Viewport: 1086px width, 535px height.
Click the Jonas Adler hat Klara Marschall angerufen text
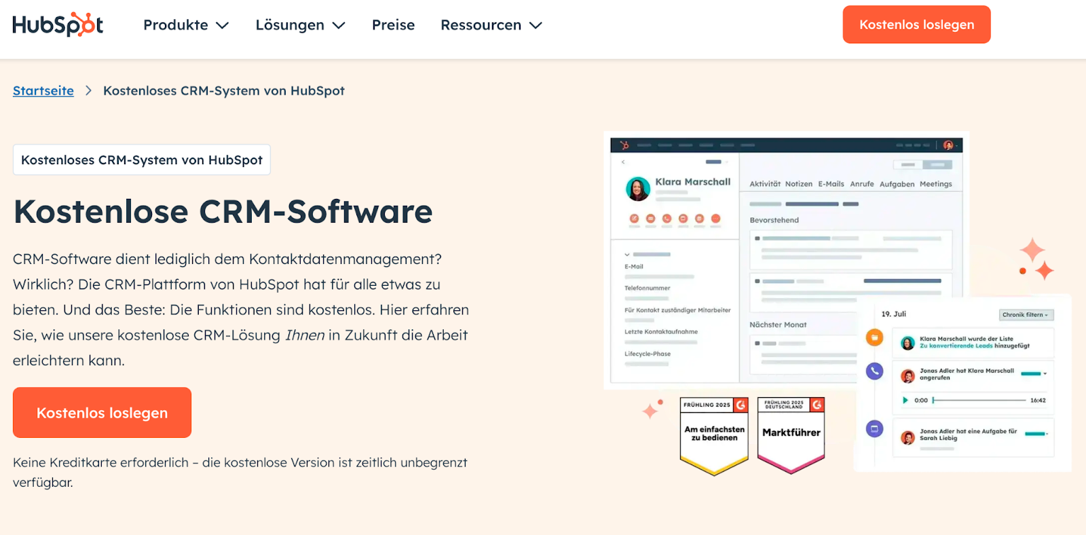[967, 374]
